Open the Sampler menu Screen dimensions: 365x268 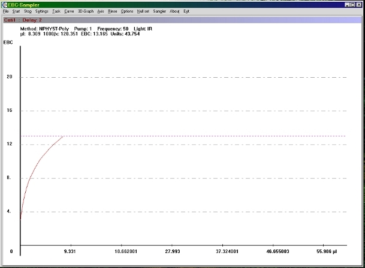[x=159, y=11]
